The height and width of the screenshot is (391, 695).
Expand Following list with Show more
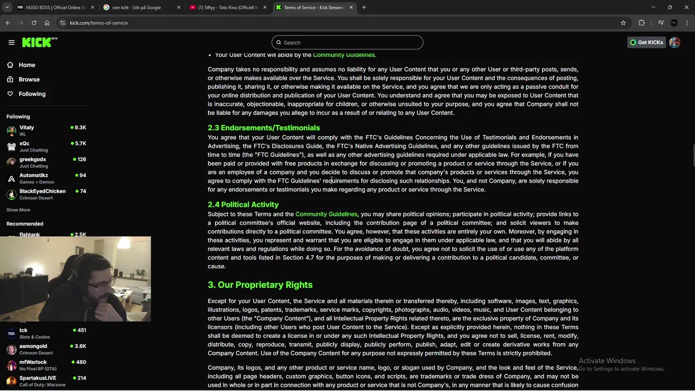click(18, 210)
